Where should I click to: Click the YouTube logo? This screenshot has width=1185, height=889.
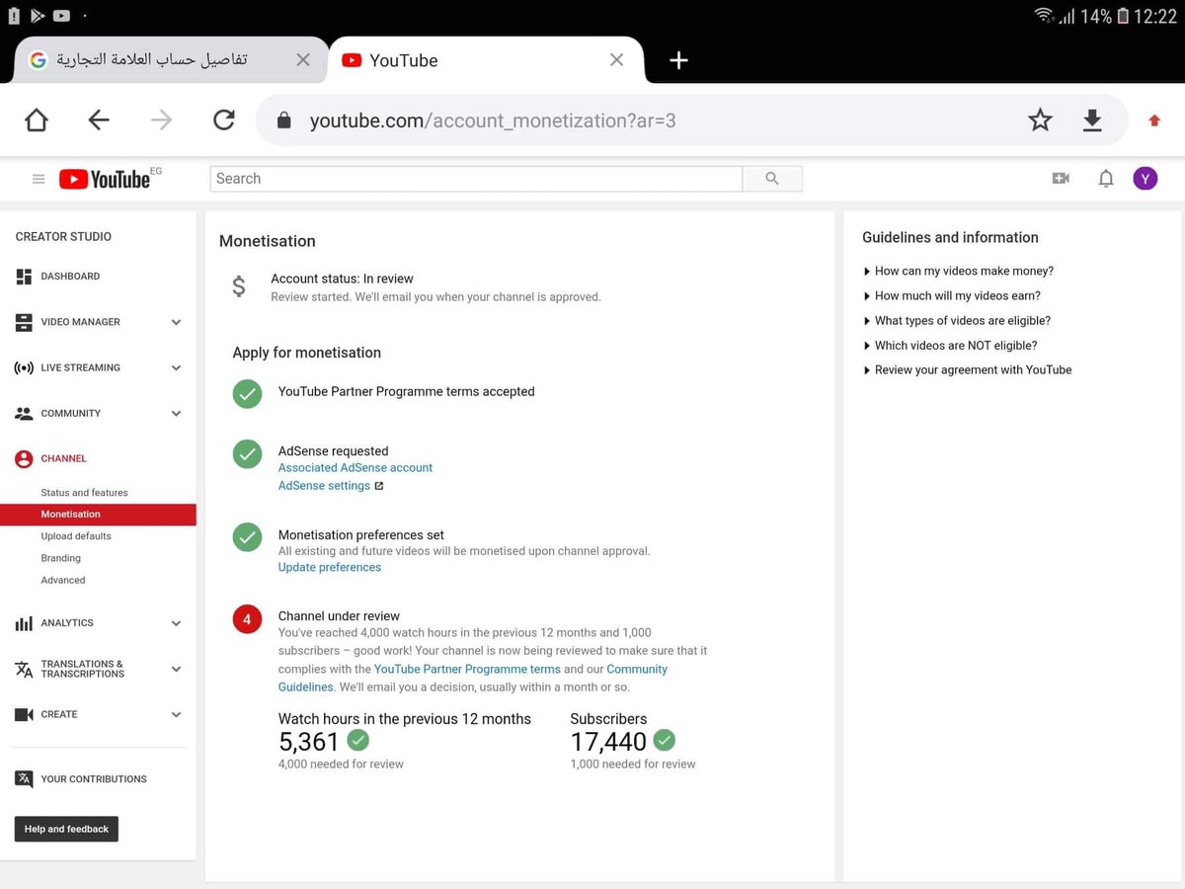(x=105, y=179)
